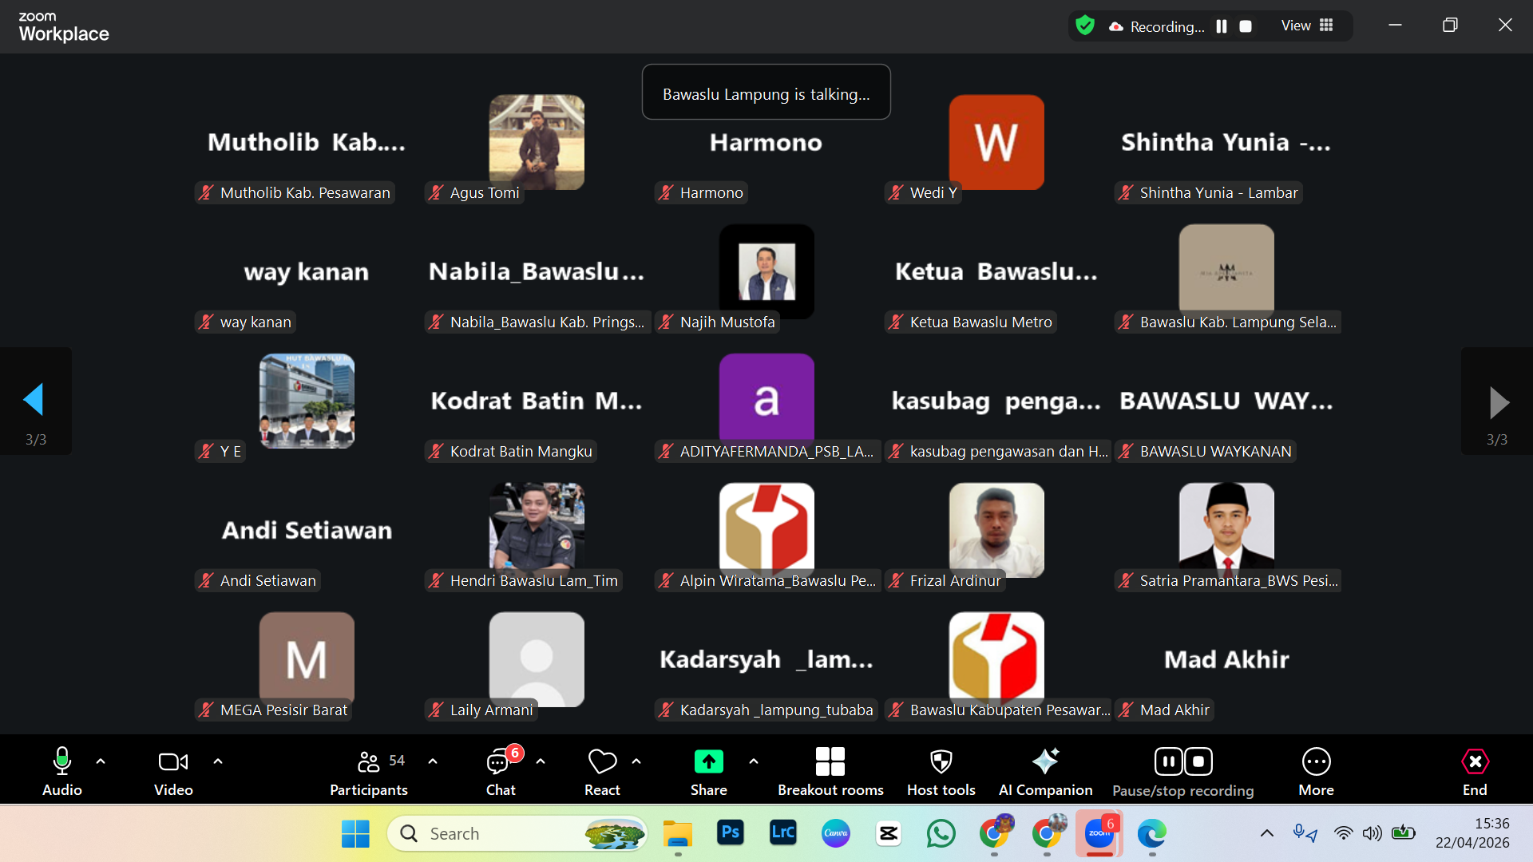Click the React heart icon

[x=602, y=762]
